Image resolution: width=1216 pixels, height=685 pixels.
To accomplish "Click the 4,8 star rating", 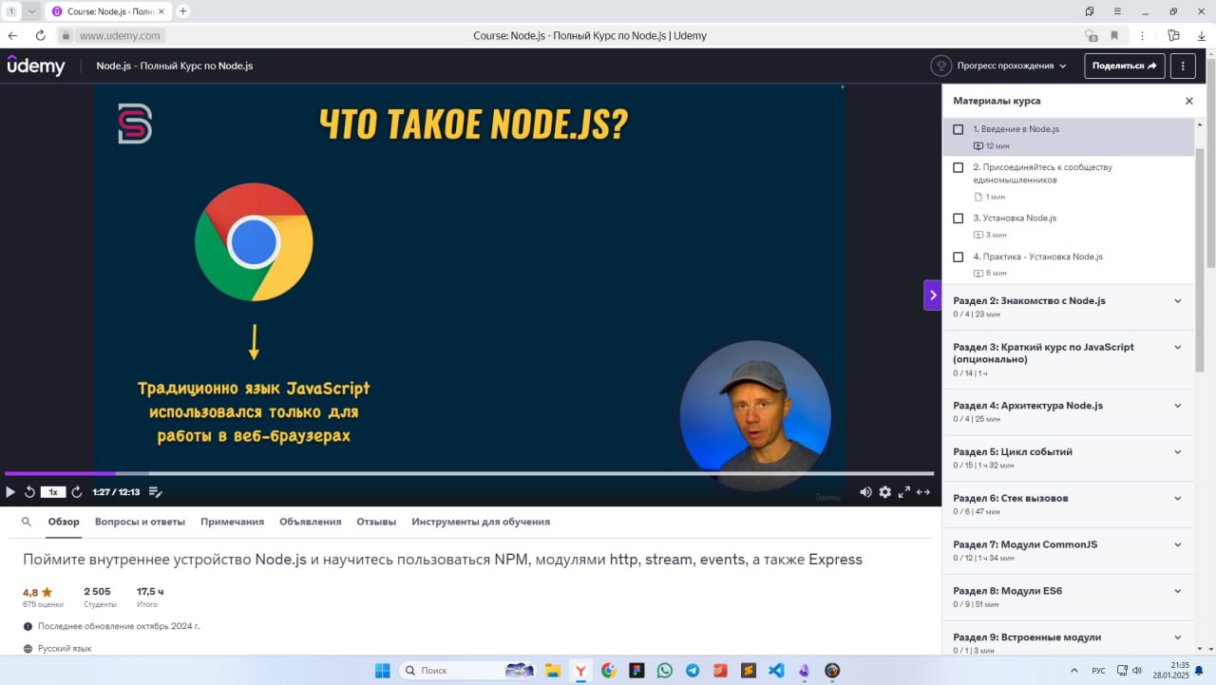I will (38, 592).
